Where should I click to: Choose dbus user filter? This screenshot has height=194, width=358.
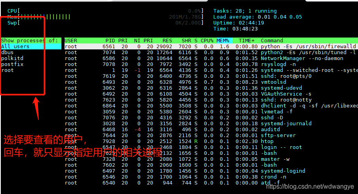(x=7, y=53)
